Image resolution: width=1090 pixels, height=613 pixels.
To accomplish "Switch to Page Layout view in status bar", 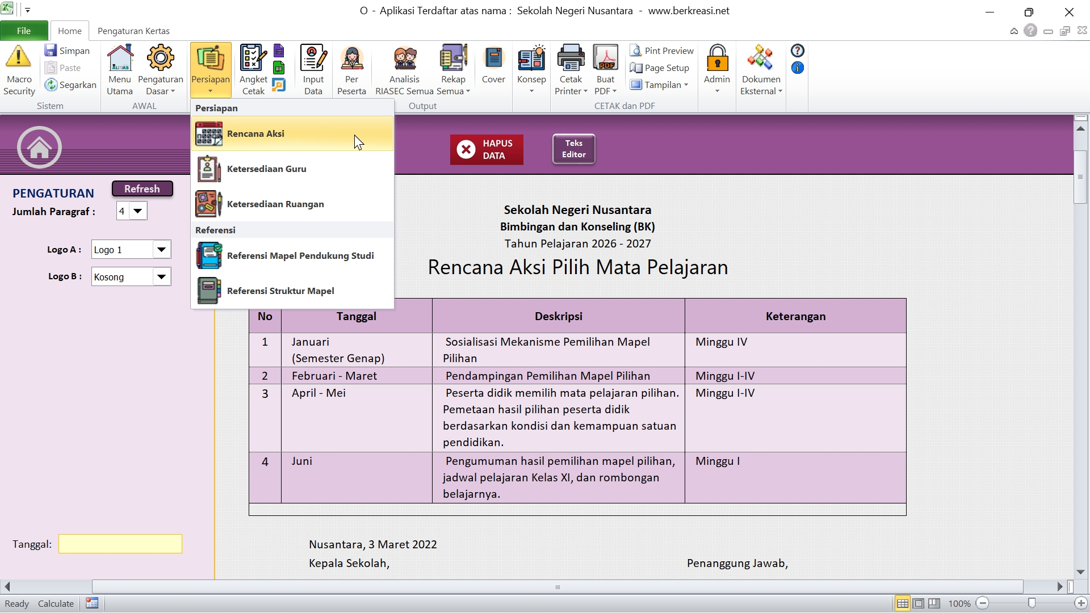I will pos(919,603).
